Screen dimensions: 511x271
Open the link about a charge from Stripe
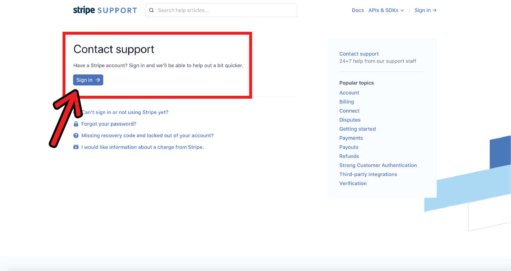click(x=143, y=147)
